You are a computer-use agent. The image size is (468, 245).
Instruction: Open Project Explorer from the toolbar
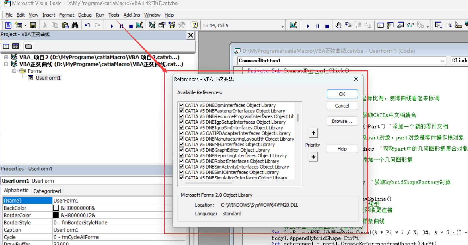click(x=152, y=25)
